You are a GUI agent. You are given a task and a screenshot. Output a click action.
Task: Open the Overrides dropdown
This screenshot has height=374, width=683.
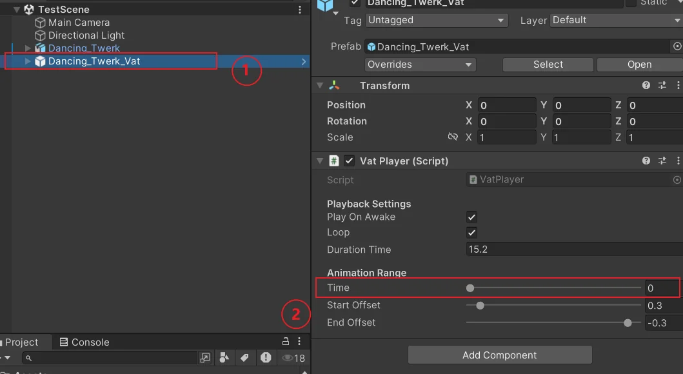click(x=421, y=64)
